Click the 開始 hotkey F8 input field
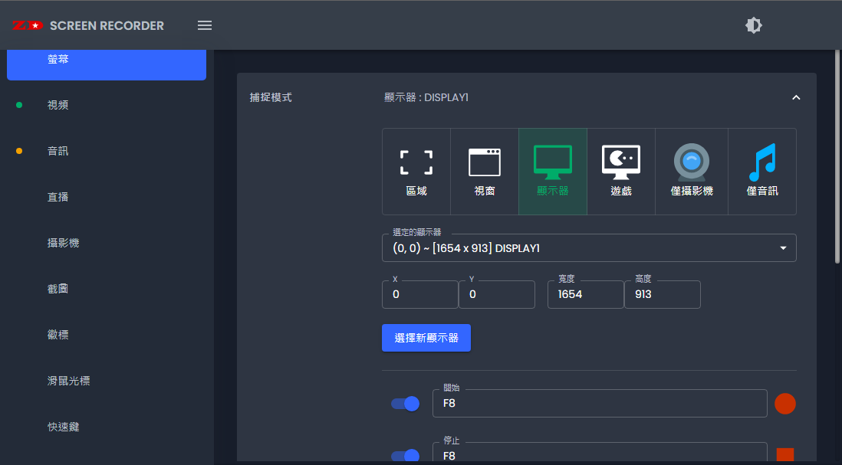The image size is (842, 465). [x=600, y=403]
